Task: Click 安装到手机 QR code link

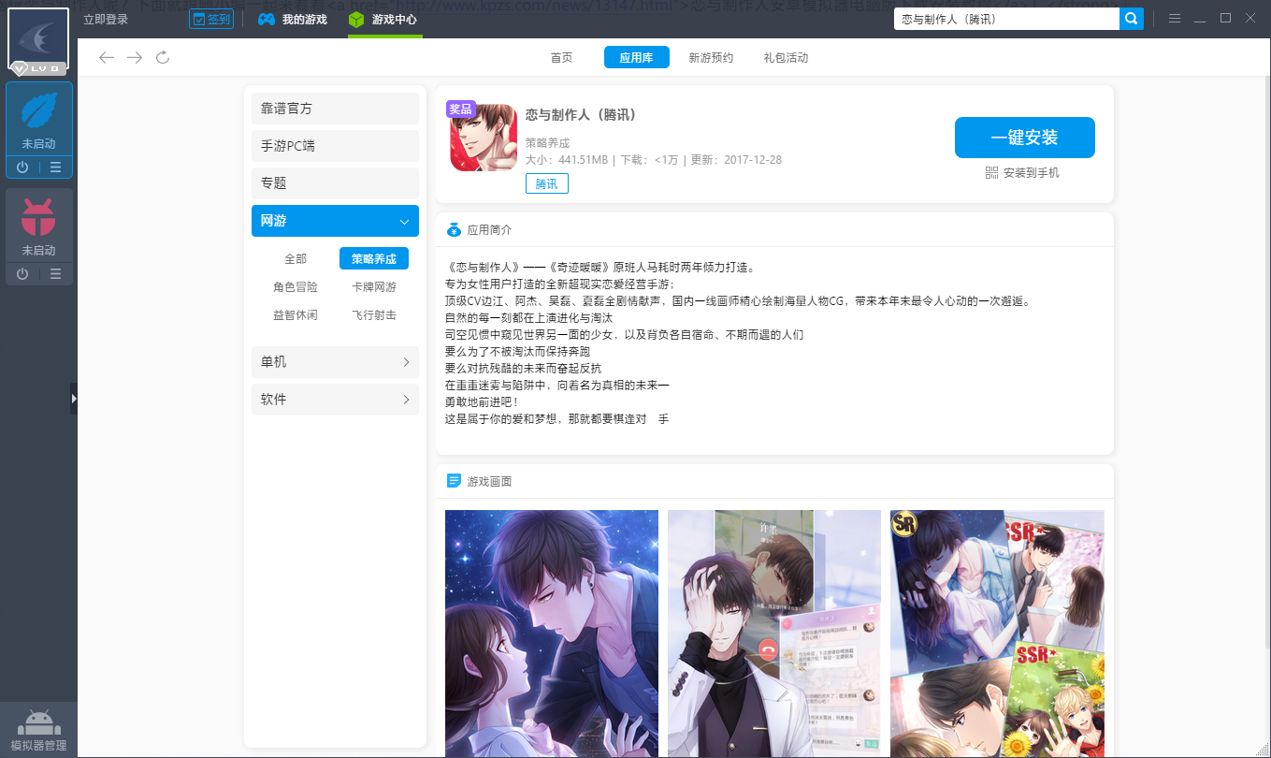Action: [1022, 173]
